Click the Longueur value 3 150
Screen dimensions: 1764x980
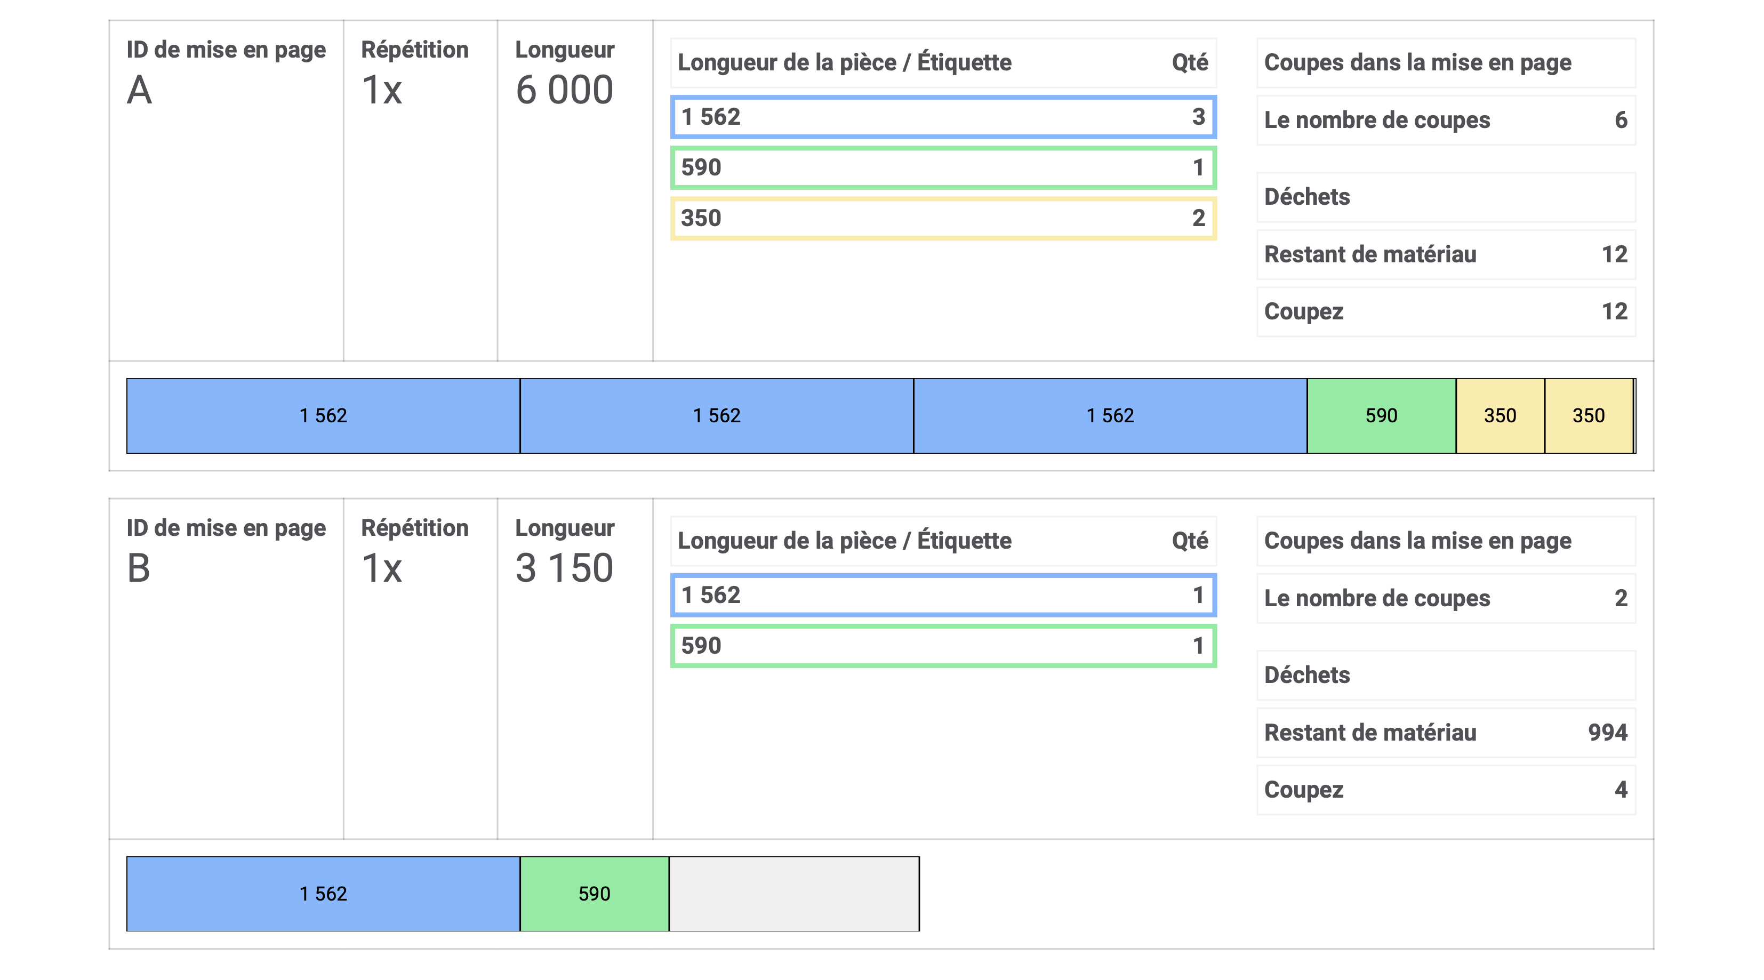(x=564, y=568)
